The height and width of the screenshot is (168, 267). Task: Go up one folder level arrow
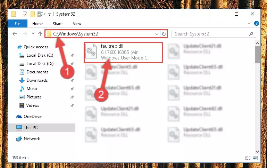[x=40, y=34]
